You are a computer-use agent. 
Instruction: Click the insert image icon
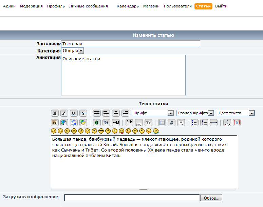(x=54, y=122)
